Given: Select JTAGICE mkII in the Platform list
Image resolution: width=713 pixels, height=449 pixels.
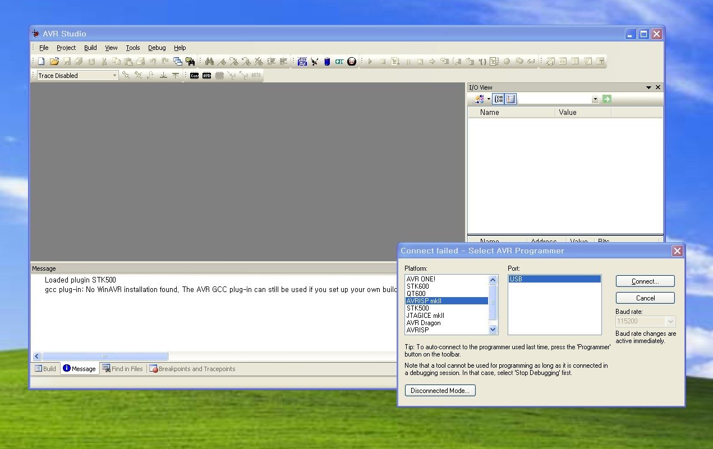Looking at the screenshot, I should (447, 316).
